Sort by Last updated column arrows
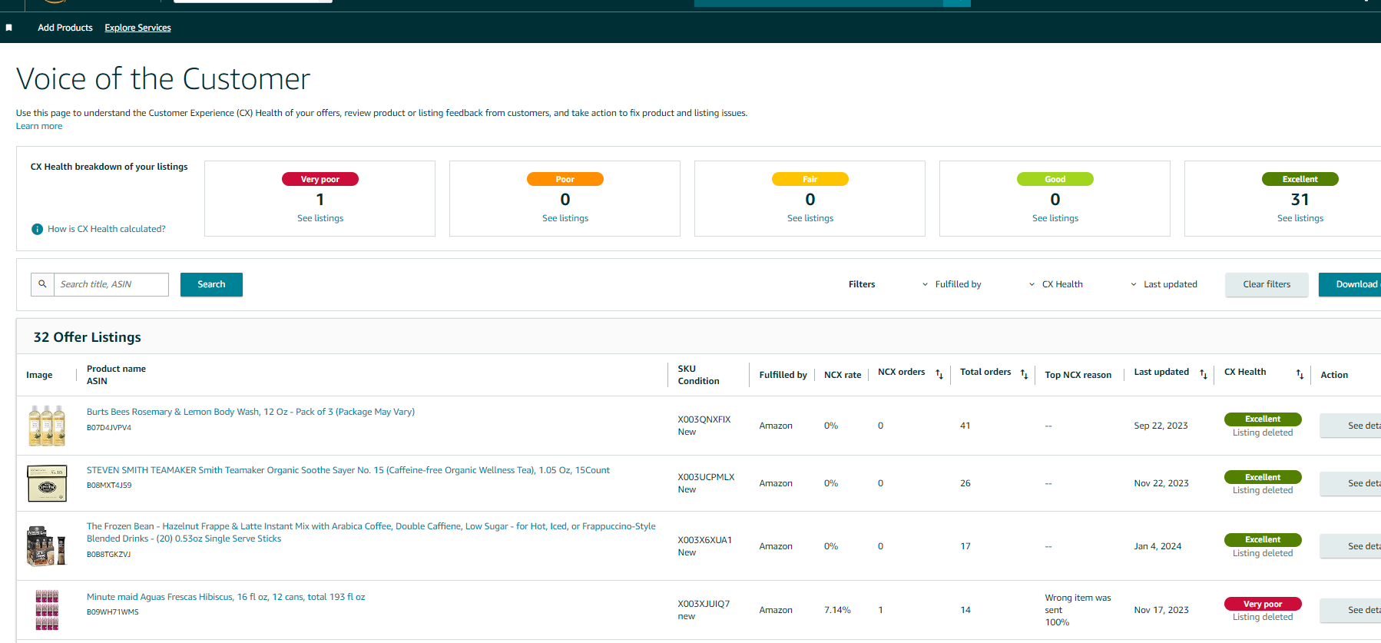This screenshot has width=1381, height=643. (1204, 374)
